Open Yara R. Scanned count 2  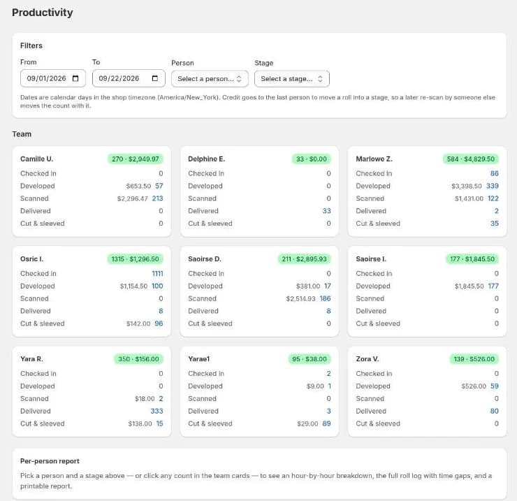coord(161,399)
